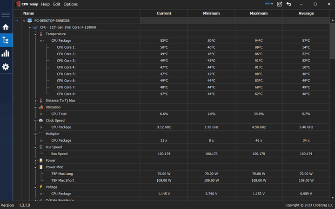Viewport: 335px width, 209px height.
Task: Click the 94°C maximum CPU Package value
Action: (259, 41)
